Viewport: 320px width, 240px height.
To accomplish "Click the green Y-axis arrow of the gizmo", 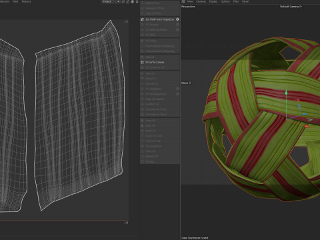I will click(x=286, y=92).
